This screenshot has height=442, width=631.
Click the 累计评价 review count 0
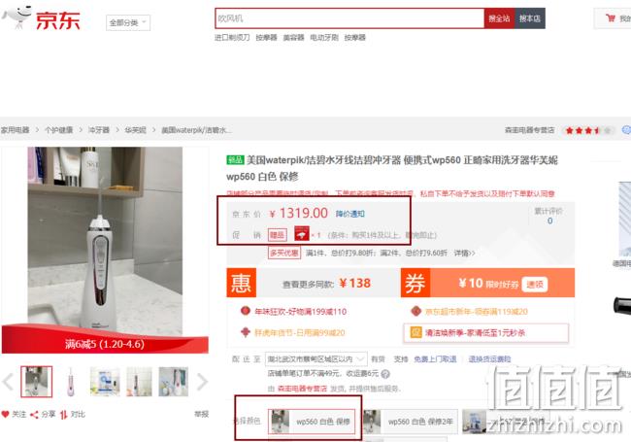[x=549, y=221]
